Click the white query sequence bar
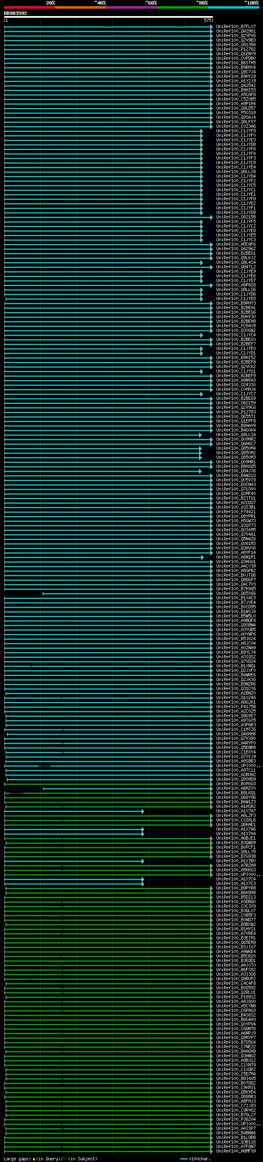263x1162 pixels. tap(108, 16)
